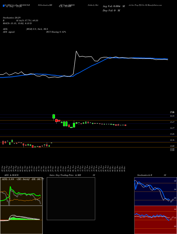Click the 'BUY Slowing @ 12%' signal text
This screenshot has width=177, height=234.
[56, 32]
